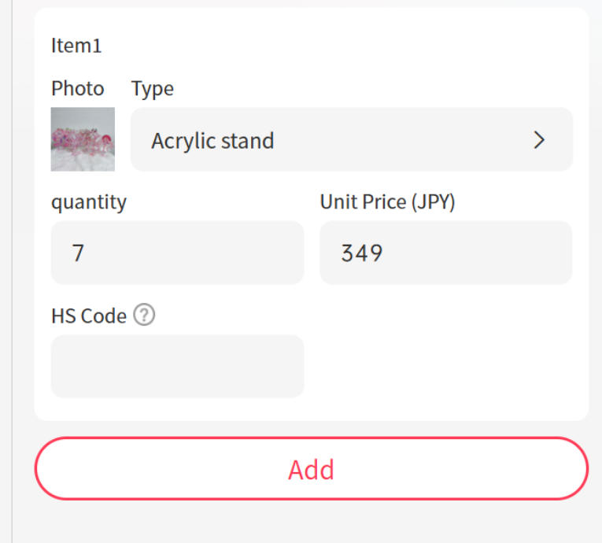
Task: Open the Type selector showing Acrylic stand
Action: [351, 140]
